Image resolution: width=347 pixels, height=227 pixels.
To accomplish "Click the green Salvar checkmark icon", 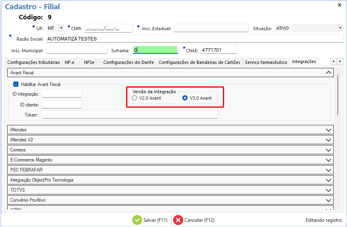I will point(137,220).
